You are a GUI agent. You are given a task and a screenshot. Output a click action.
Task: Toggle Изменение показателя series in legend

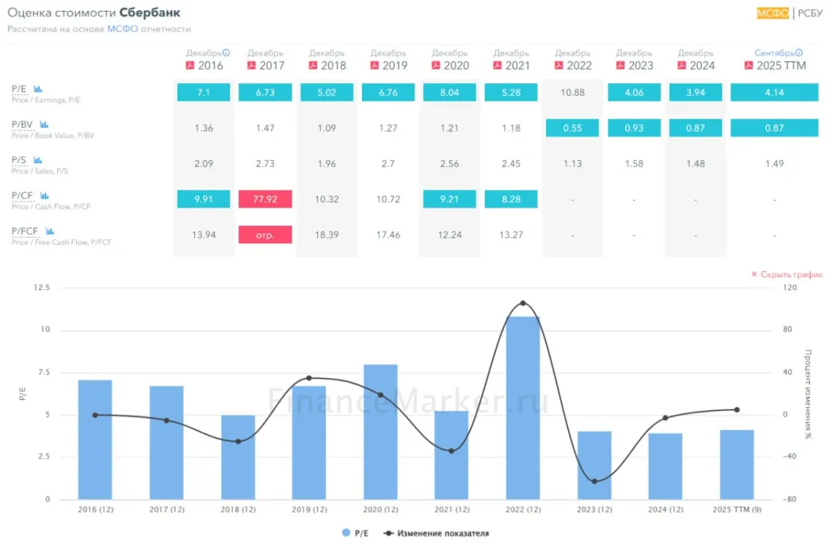click(x=437, y=533)
